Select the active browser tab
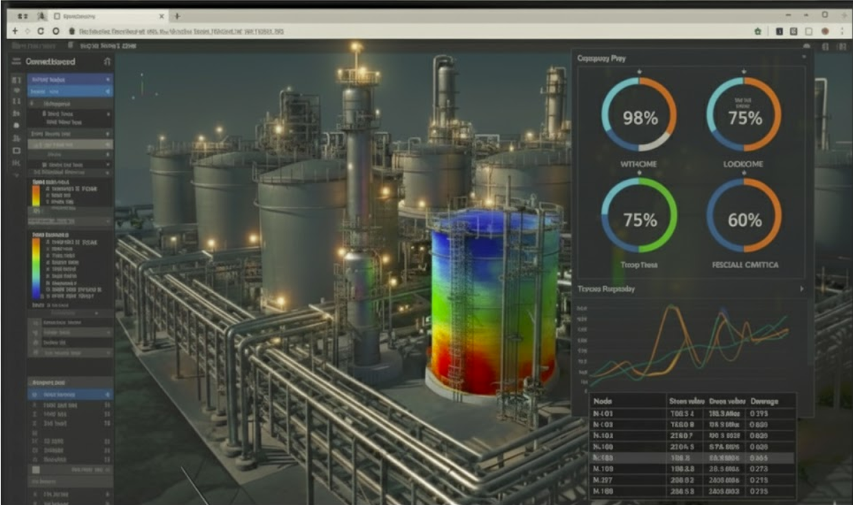The image size is (853, 505). click(x=110, y=16)
